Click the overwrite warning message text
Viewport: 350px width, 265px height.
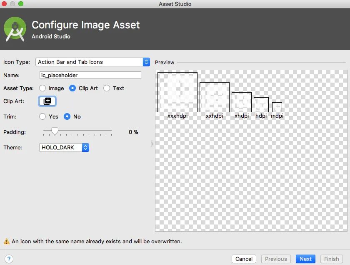pos(97,241)
